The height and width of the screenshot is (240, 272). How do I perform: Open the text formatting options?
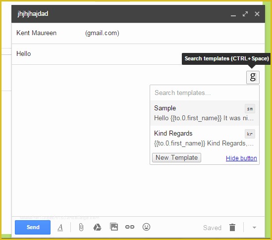[60, 227]
